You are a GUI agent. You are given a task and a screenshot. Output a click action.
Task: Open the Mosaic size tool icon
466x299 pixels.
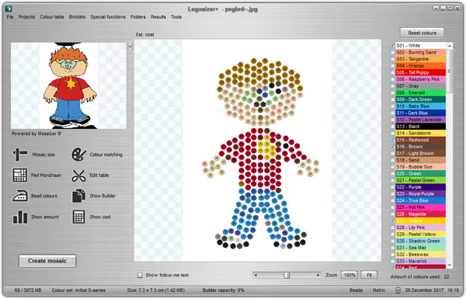(x=19, y=155)
